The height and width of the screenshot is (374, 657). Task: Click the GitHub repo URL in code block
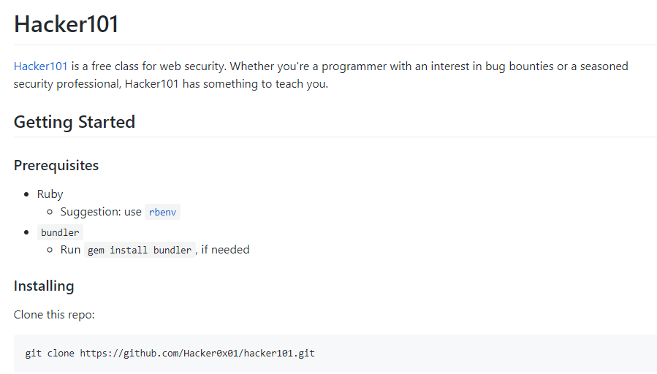coord(197,354)
